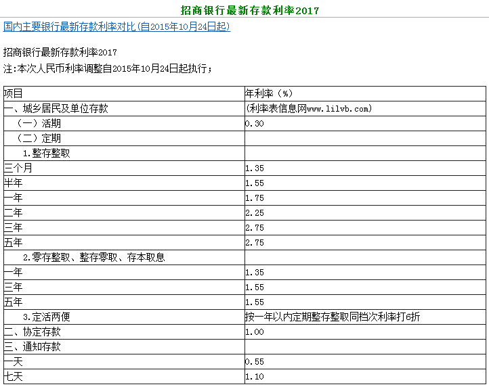
Task: Select the 按一年以内定期整存整取同档次利率打6折 cell
Action: pos(365,317)
